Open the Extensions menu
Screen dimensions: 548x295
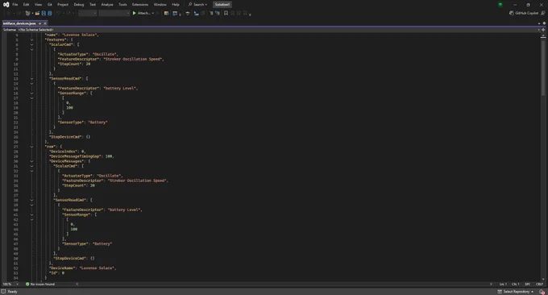[140, 5]
